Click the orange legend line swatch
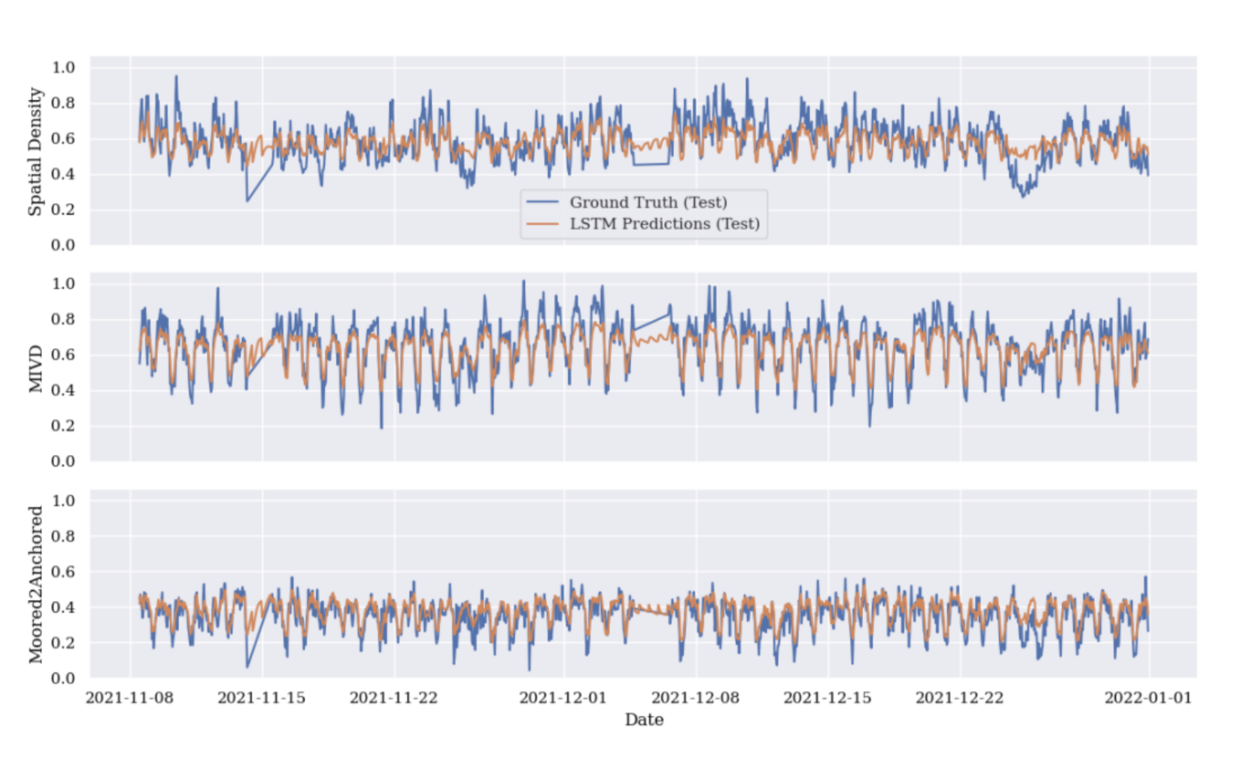The image size is (1240, 761). 542,224
